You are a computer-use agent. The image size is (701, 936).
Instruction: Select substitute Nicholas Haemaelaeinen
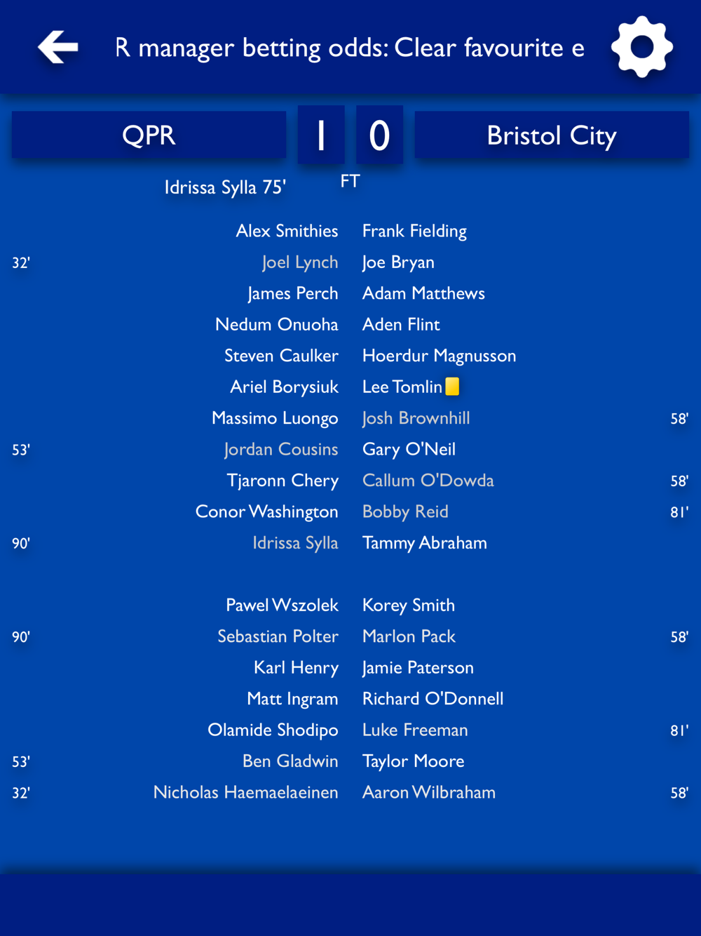(x=245, y=792)
